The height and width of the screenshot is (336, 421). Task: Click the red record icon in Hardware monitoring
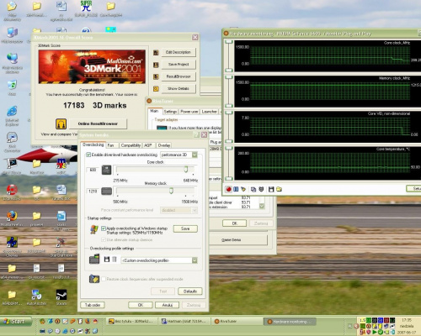point(229,189)
